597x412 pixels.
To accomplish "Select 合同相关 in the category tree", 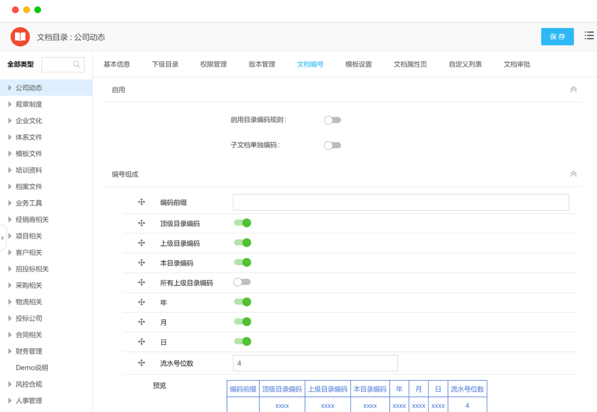I will (29, 334).
